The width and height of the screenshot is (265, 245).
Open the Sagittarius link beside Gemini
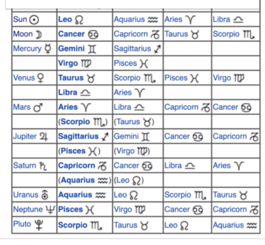pyautogui.click(x=132, y=49)
